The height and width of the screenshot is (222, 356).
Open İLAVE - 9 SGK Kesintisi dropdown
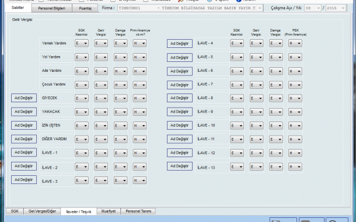click(x=237, y=112)
